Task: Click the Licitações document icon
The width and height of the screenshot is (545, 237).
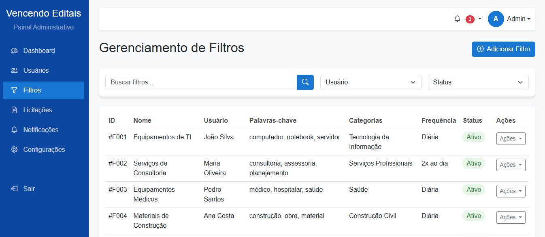Action: click(13, 110)
